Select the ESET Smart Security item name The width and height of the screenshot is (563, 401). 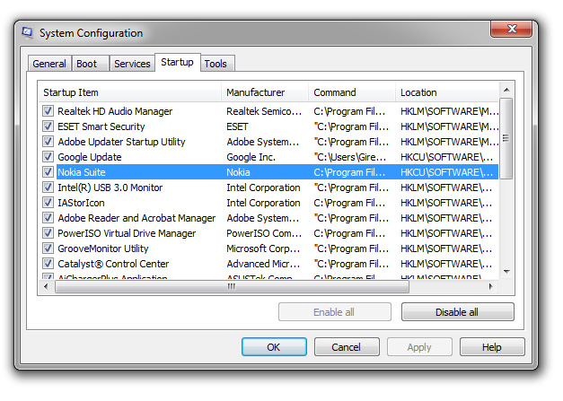(x=101, y=126)
